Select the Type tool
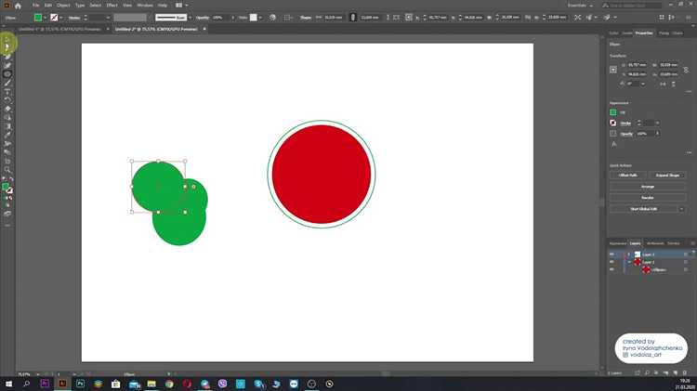Screen dimensions: 697x391 [7, 92]
